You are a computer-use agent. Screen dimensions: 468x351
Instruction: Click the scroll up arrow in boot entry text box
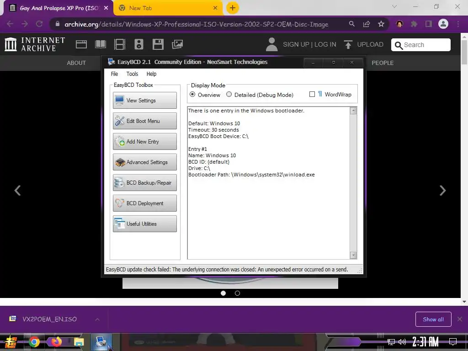353,111
